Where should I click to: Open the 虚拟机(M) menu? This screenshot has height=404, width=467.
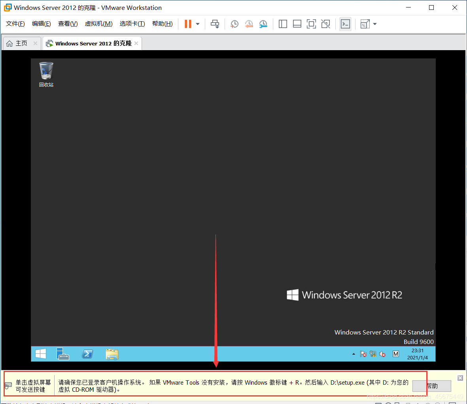98,23
